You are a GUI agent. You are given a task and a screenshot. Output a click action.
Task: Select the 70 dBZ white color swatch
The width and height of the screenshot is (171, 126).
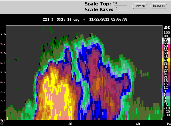166,39
